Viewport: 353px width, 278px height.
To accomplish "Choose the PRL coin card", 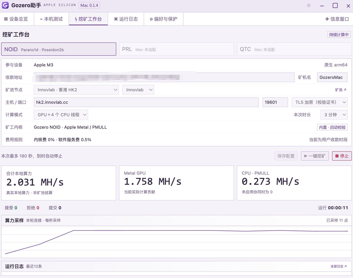I will coord(176,49).
